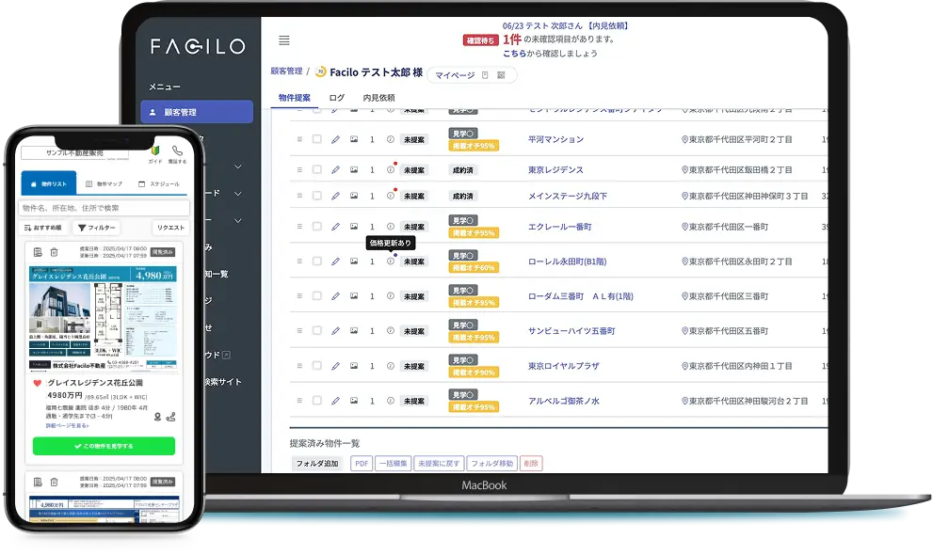Image resolution: width=933 pixels, height=555 pixels.
Task: Check the ローレル永田町(B1階) row checkbox
Action: [x=317, y=261]
